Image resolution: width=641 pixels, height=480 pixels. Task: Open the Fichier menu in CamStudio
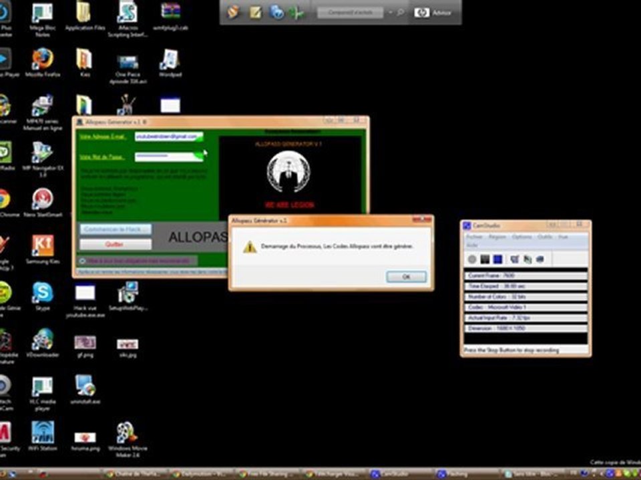point(474,237)
